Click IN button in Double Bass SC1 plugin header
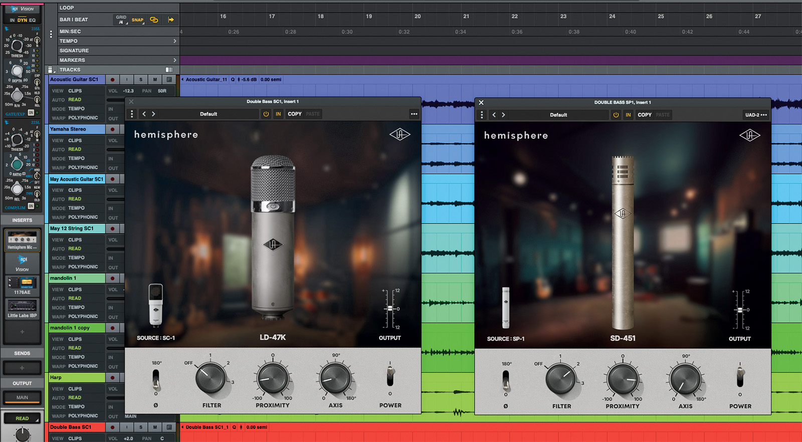Image resolution: width=802 pixels, height=442 pixels. tap(278, 114)
